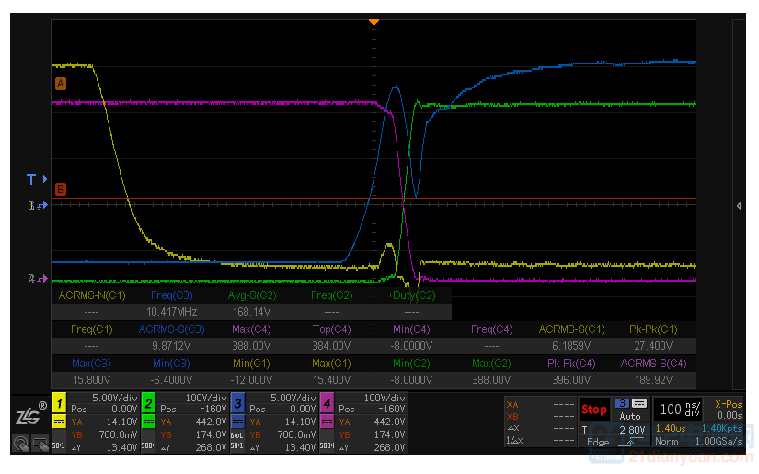This screenshot has width=759, height=474.
Task: Select the Pk-Pk(C4) 396.00V measurement
Action: [571, 371]
